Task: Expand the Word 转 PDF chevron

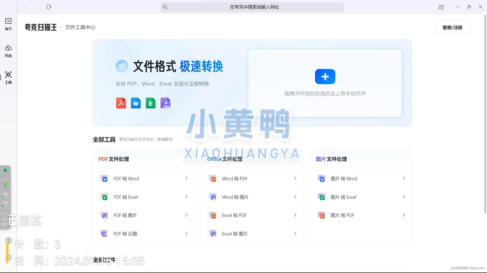Action: (295, 178)
